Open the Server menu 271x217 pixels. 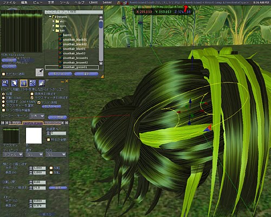(x=107, y=2)
